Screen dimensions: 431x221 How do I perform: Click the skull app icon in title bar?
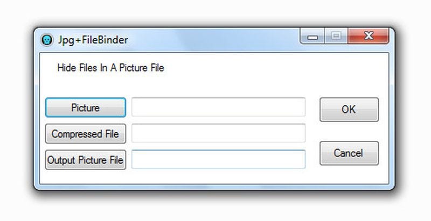click(47, 40)
